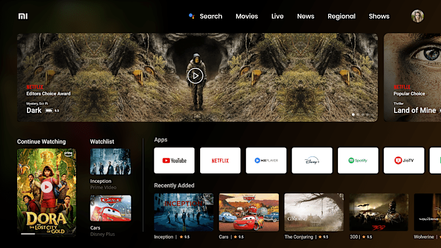441x248 pixels.
Task: Launch the MX Player app
Action: click(x=266, y=160)
